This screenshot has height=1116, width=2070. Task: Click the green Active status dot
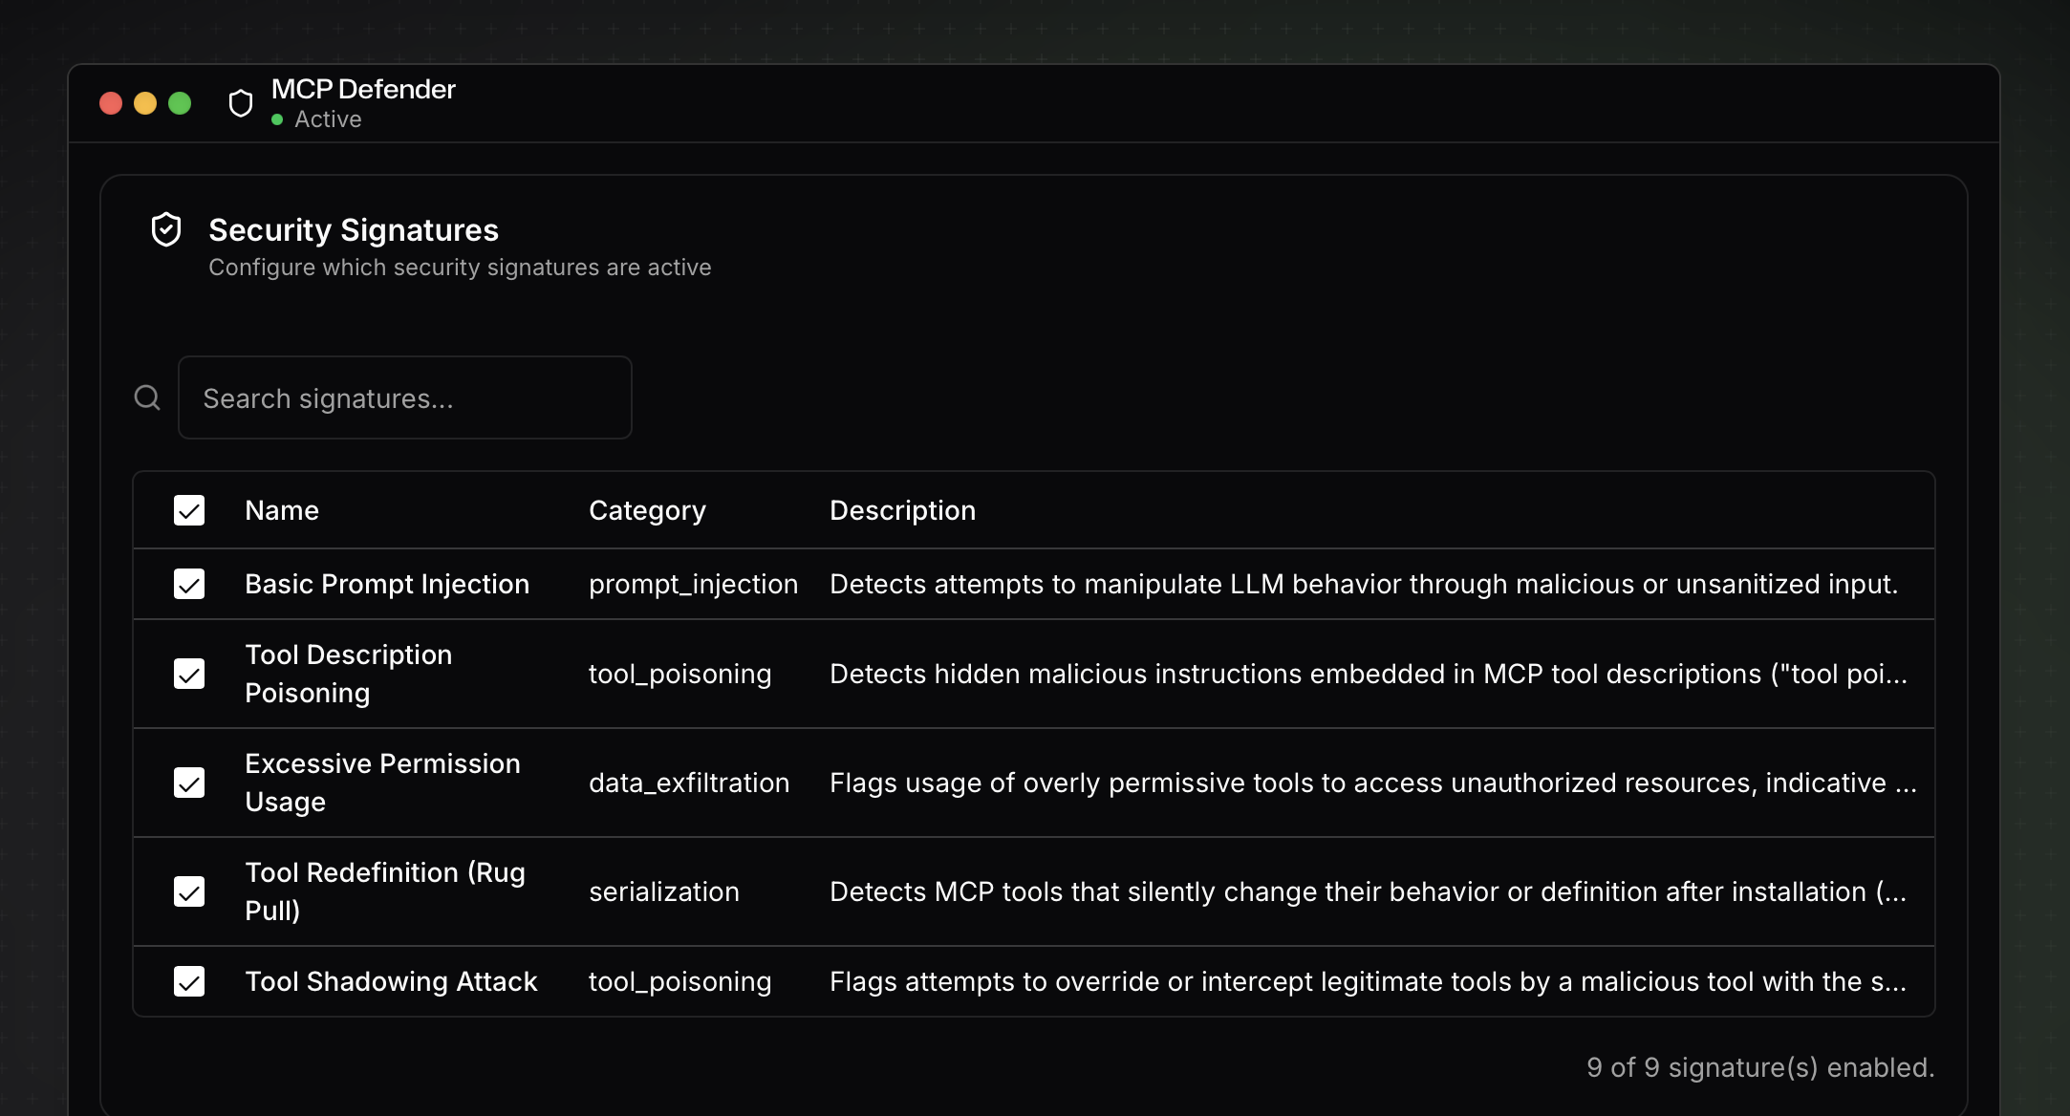point(277,120)
